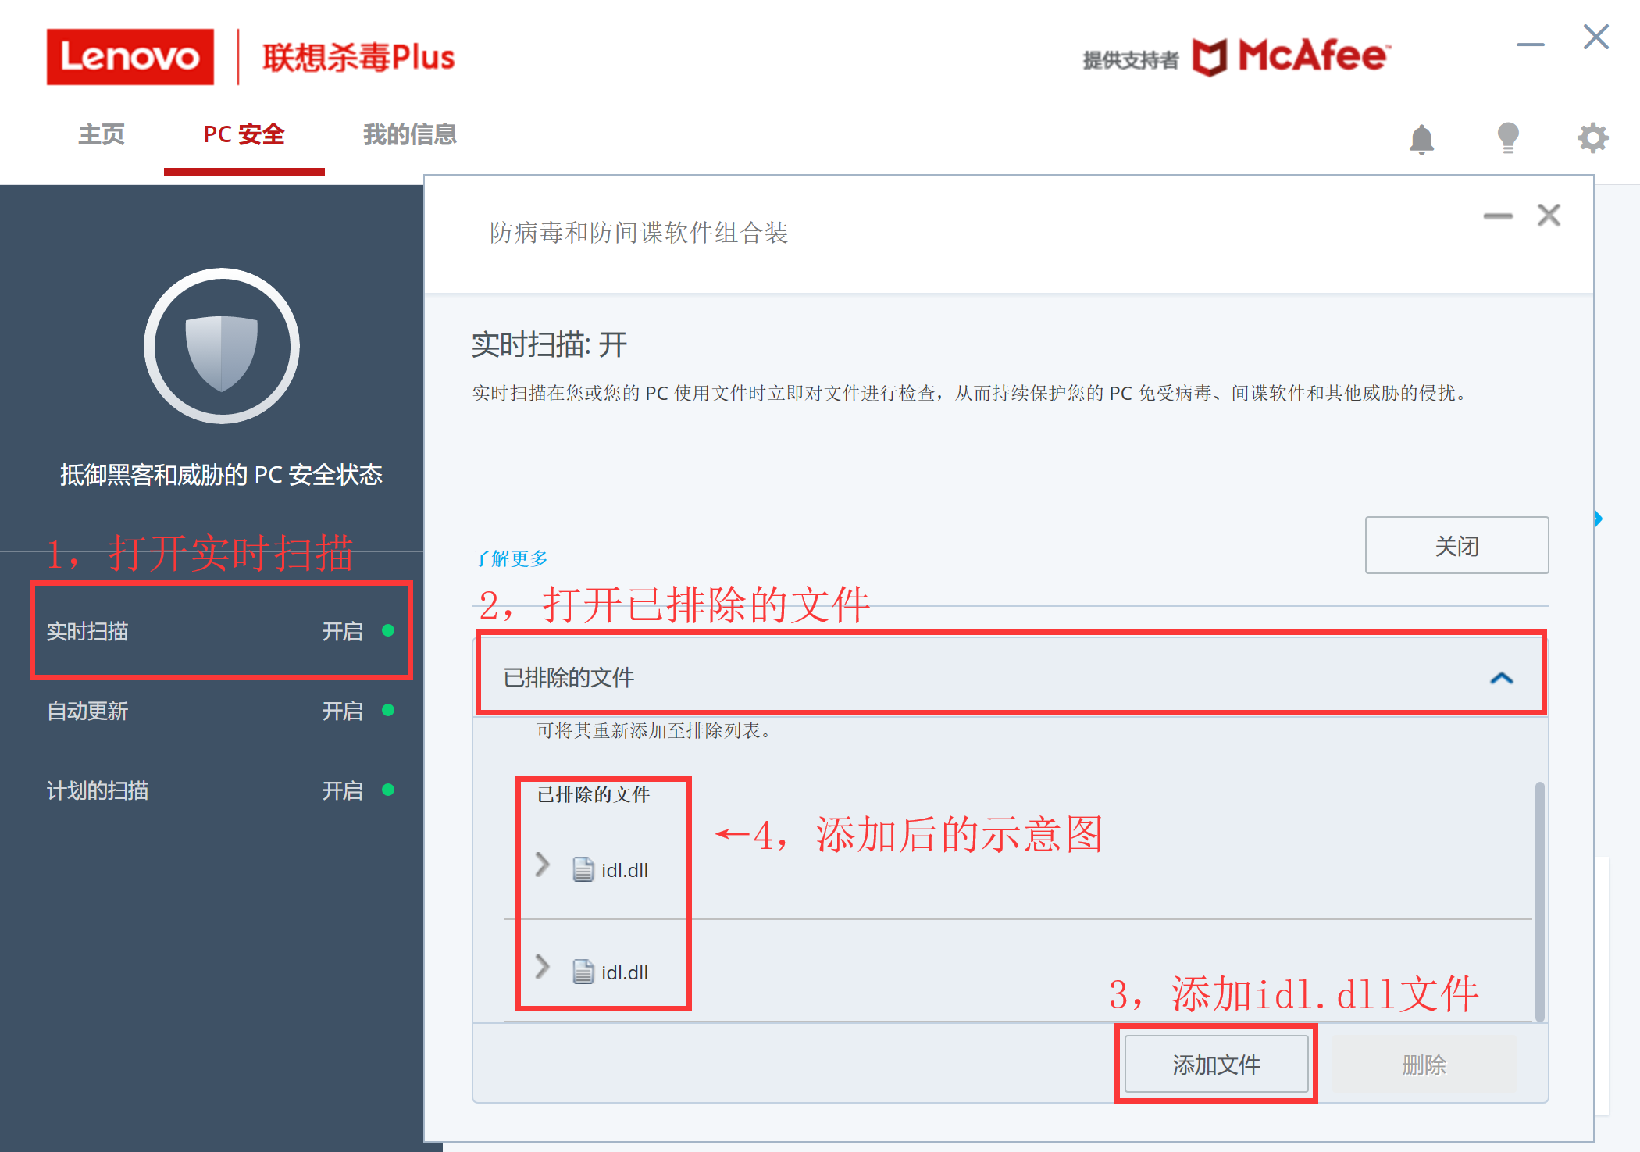
Task: Open the notification bell icon
Action: point(1423,139)
